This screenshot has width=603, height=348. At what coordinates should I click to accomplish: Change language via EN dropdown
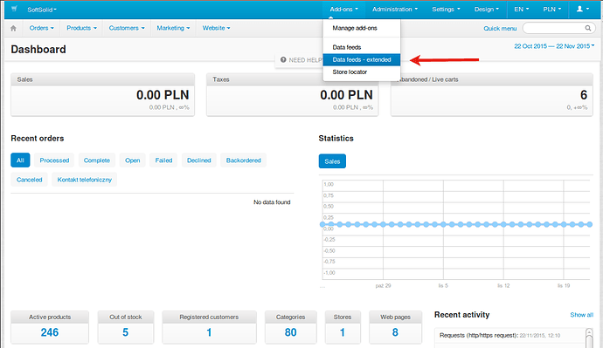(x=522, y=10)
